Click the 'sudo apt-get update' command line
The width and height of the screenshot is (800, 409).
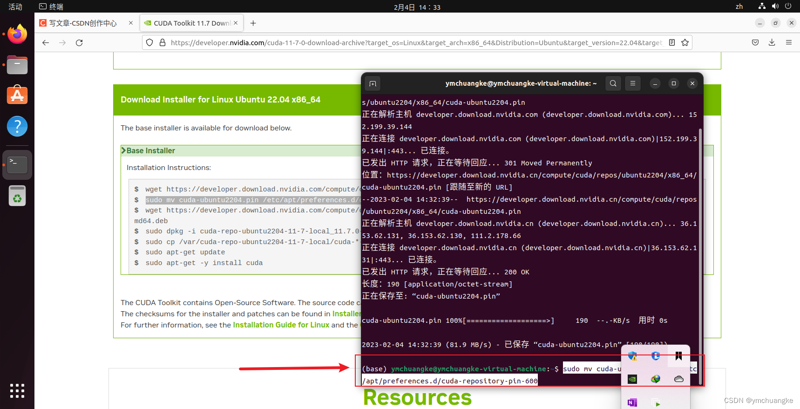click(x=185, y=252)
